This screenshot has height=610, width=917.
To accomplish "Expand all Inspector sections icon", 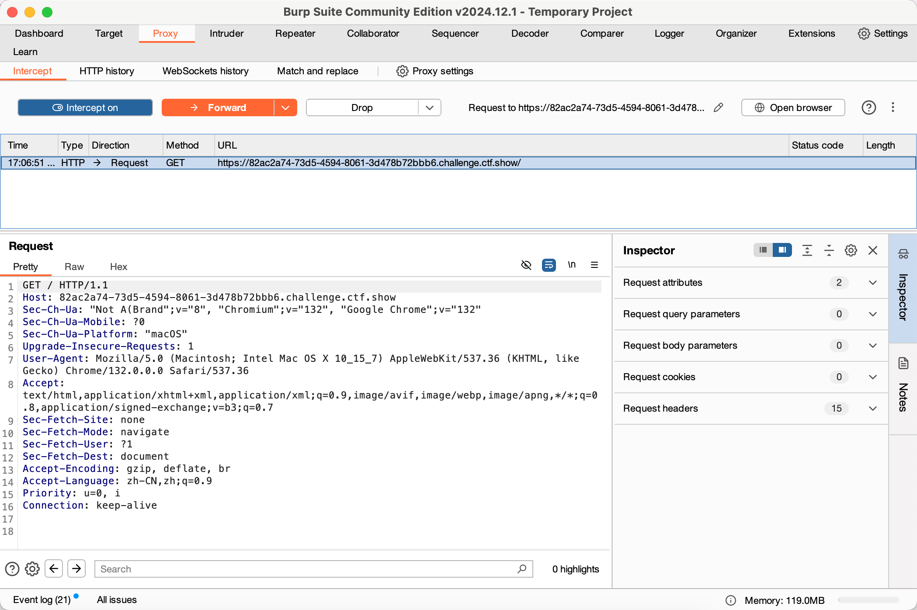I will [x=807, y=250].
